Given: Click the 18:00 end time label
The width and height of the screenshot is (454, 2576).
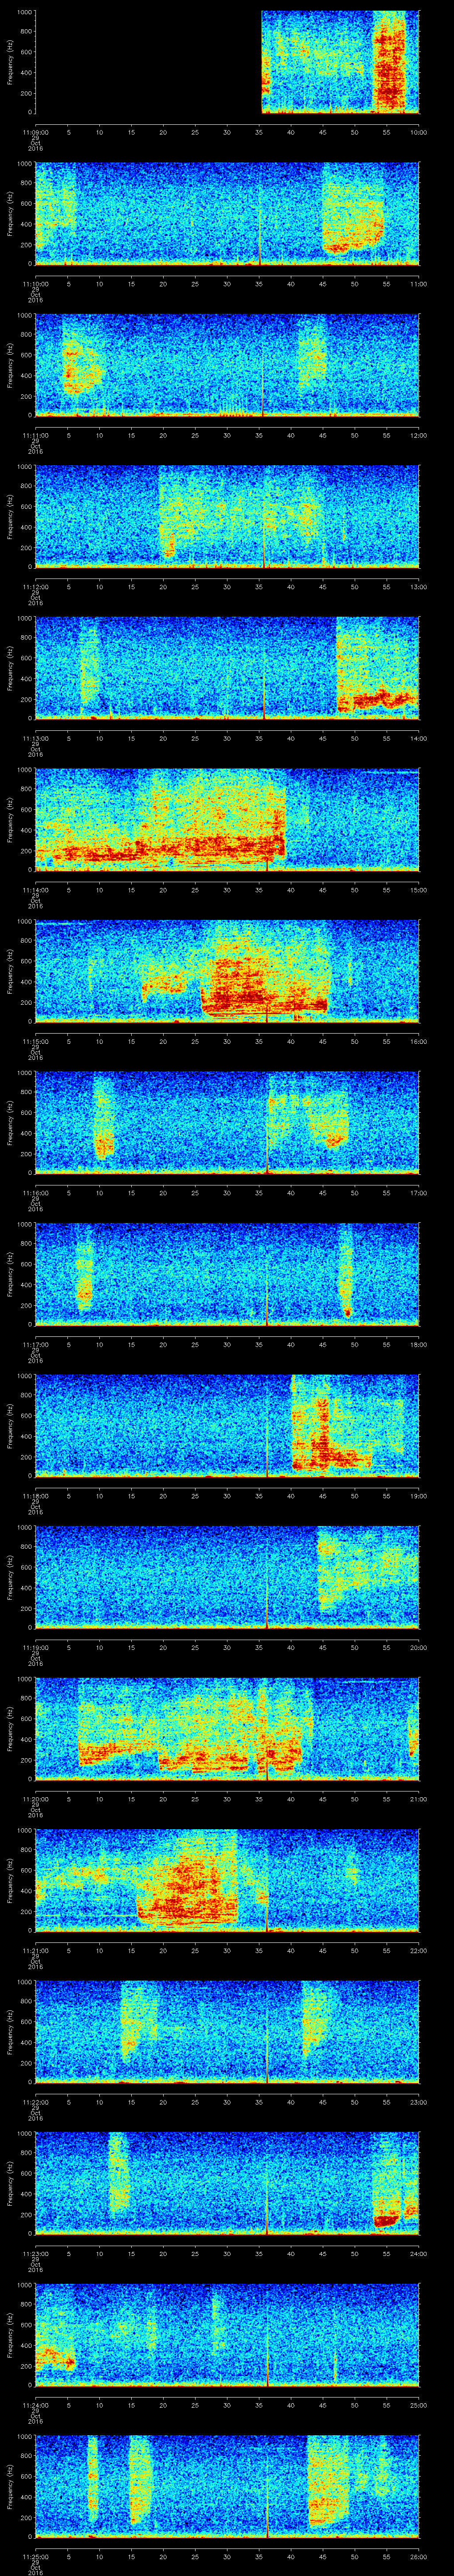Looking at the screenshot, I should pyautogui.click(x=418, y=1344).
